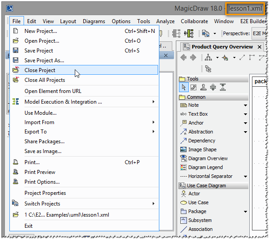Collapse the Common palette group header
Viewport: 272px width, 242px height.
pyautogui.click(x=196, y=97)
